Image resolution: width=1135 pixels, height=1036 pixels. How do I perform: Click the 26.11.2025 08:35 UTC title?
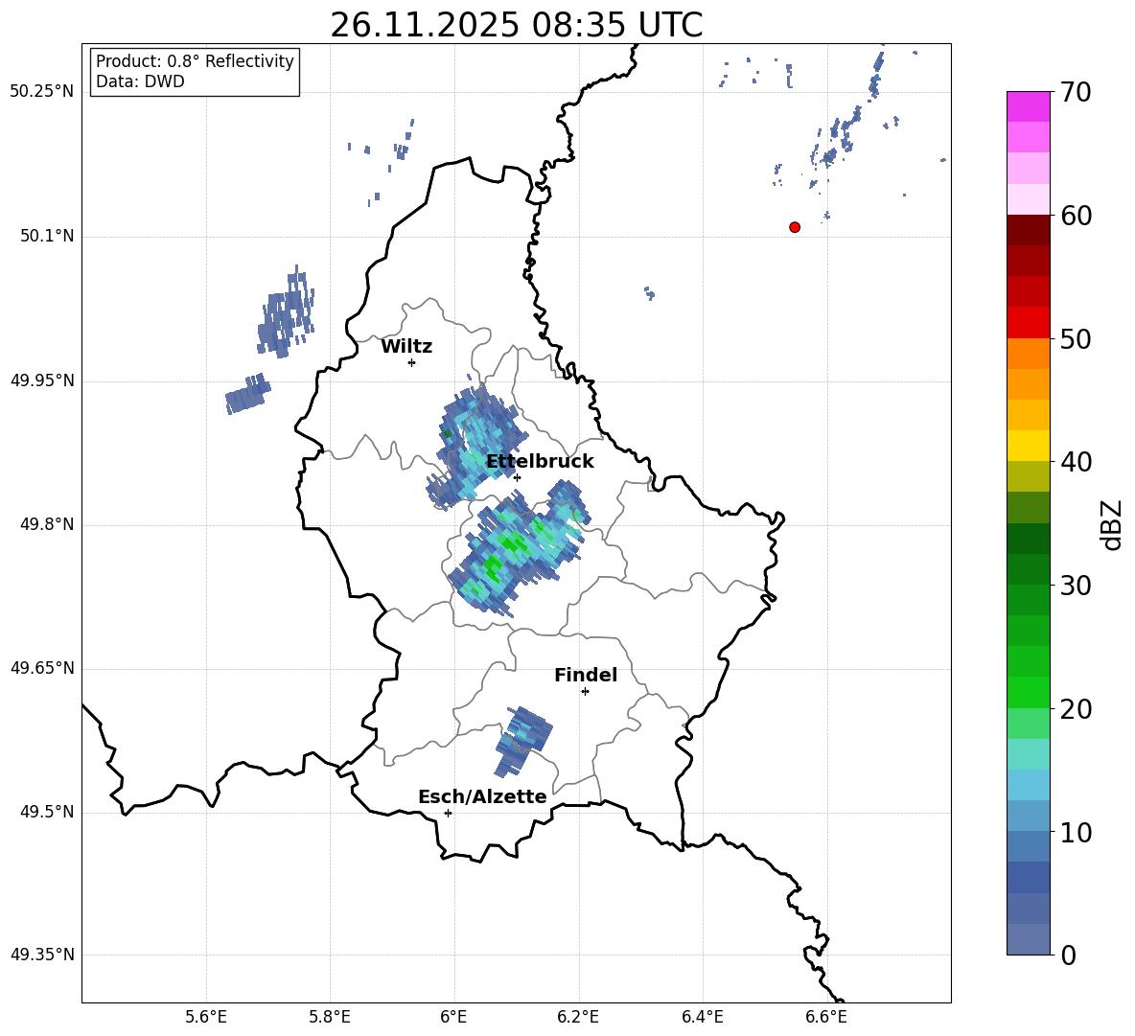(517, 25)
